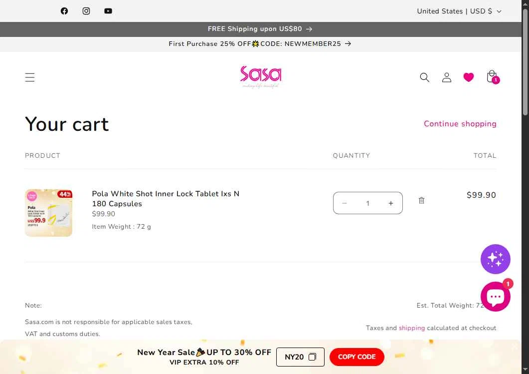Viewport: 529px width, 374px height.
Task: Click the Sasa logo
Action: click(x=261, y=77)
